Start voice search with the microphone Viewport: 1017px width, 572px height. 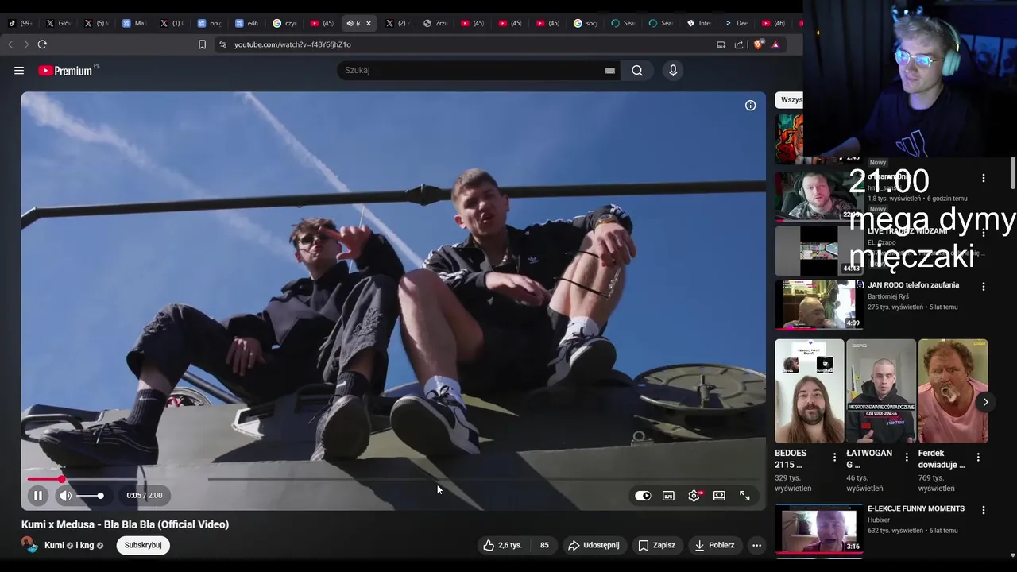[x=673, y=71]
